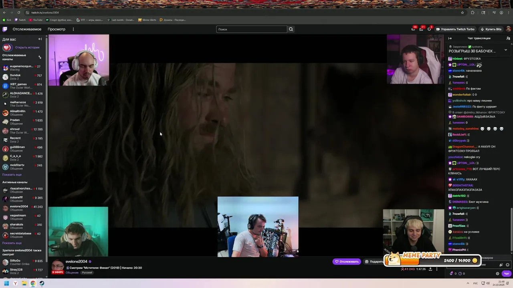This screenshot has width=513, height=288.
Task: Show more followed channels via Показать еще
Action: 12,175
